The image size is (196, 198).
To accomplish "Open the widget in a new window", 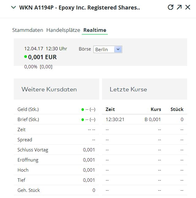I will click(179, 7).
